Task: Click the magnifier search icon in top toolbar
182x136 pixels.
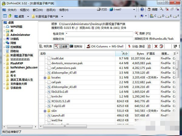Action: [161, 9]
